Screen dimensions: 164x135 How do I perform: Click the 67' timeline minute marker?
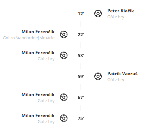coord(81,98)
